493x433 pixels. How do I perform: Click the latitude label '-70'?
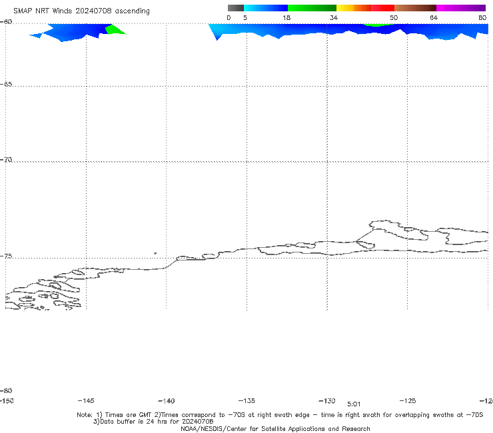(x=6, y=160)
